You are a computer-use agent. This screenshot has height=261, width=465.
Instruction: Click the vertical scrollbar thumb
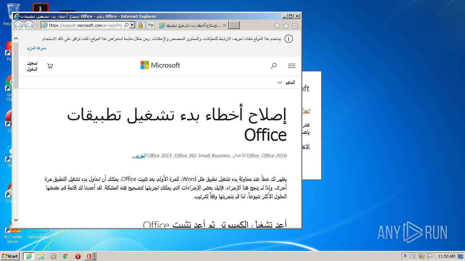coord(16,65)
